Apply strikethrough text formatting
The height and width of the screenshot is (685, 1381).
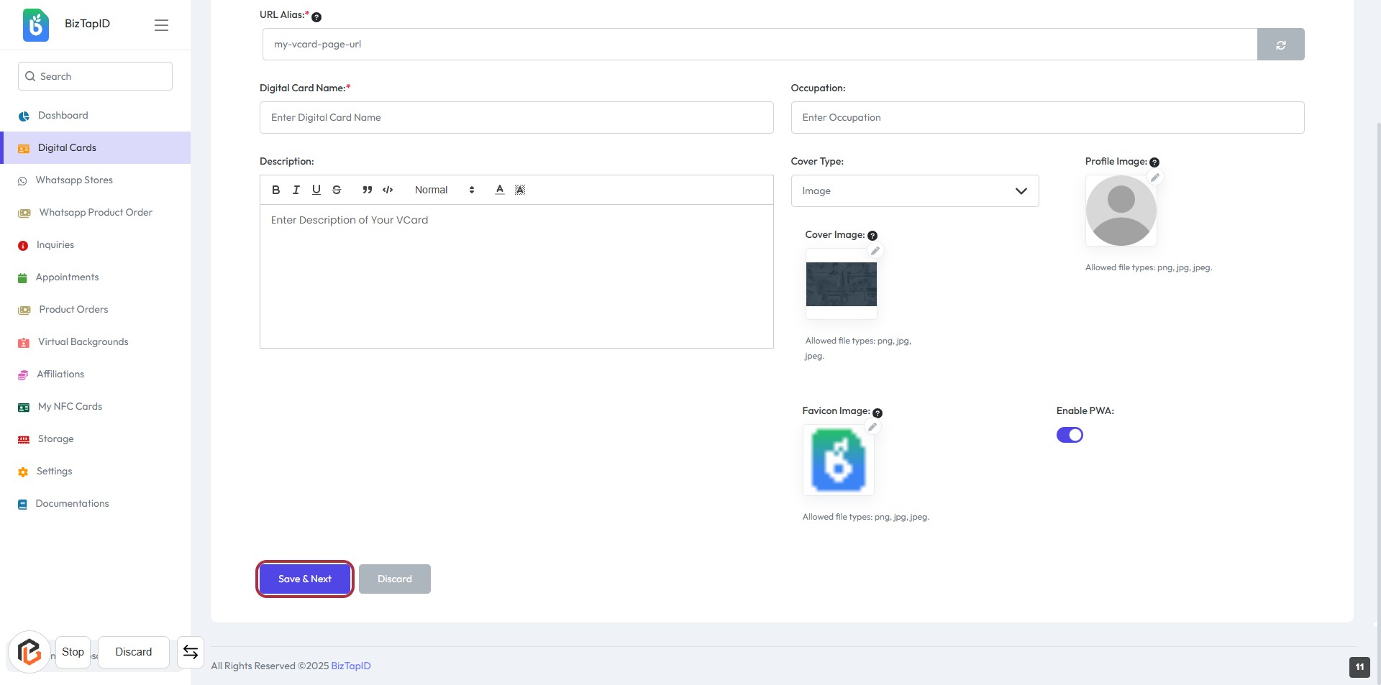[337, 190]
